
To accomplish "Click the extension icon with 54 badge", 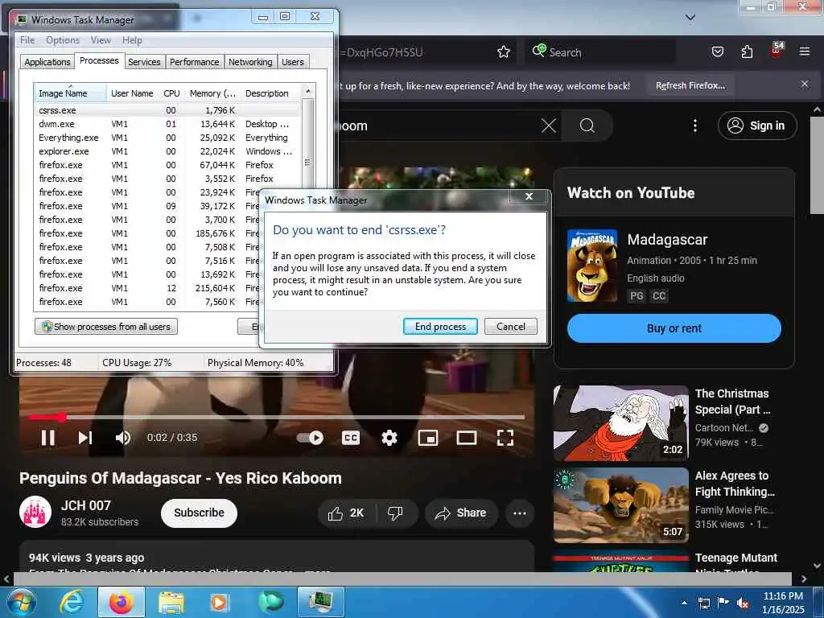I will point(777,51).
